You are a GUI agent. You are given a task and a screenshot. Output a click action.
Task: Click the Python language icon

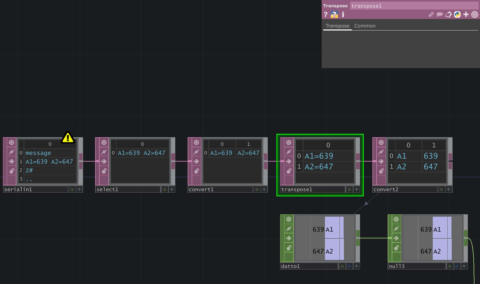(457, 15)
